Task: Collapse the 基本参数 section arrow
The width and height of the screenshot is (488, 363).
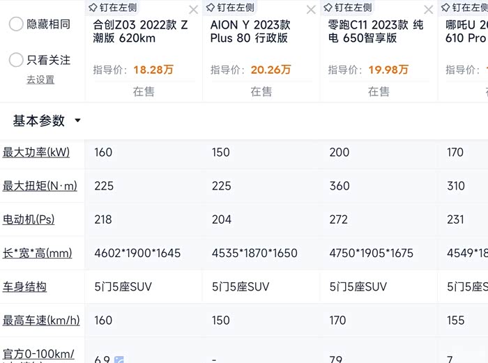Action: click(x=77, y=121)
